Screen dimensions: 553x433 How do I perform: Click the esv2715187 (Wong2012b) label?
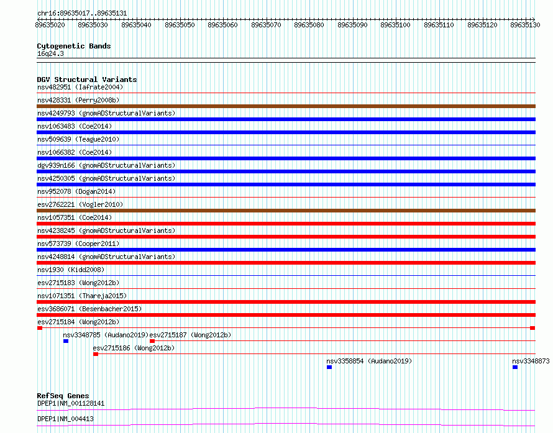191,335
